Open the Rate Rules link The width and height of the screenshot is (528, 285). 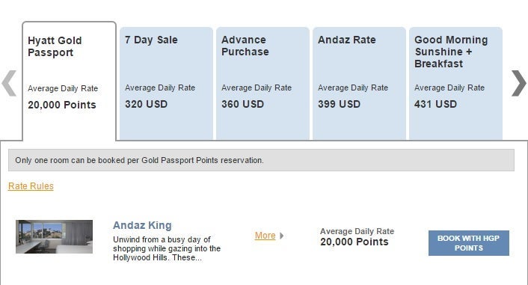(x=31, y=186)
